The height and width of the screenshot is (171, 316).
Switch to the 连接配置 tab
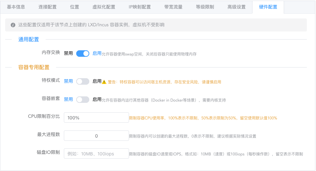point(47,7)
